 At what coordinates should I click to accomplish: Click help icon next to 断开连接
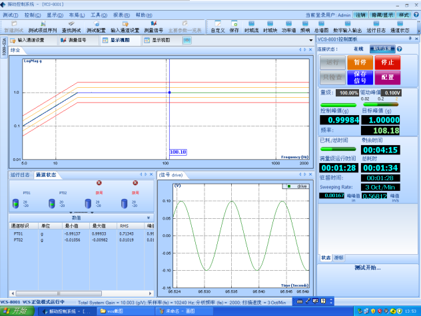click(399, 49)
